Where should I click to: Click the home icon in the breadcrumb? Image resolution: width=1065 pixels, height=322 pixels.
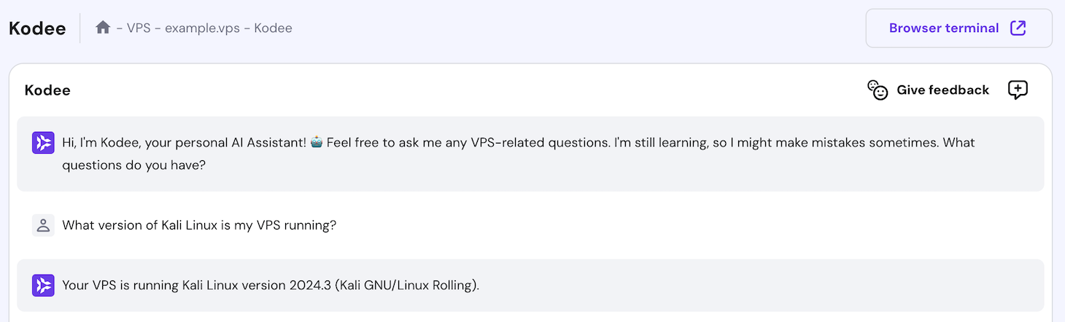pyautogui.click(x=103, y=28)
